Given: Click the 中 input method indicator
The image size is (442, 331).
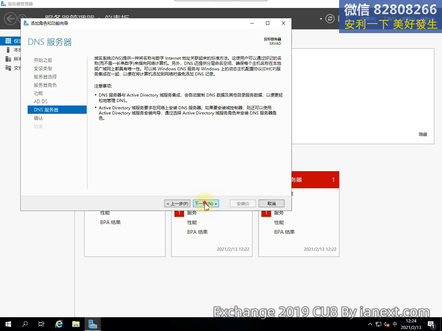Looking at the screenshot, I should pyautogui.click(x=395, y=324).
